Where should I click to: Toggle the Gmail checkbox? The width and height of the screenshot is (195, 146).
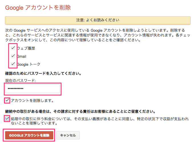coord(13,56)
